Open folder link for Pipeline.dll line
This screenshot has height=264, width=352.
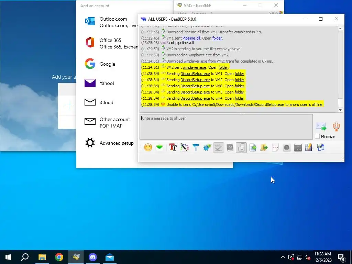[x=217, y=38]
